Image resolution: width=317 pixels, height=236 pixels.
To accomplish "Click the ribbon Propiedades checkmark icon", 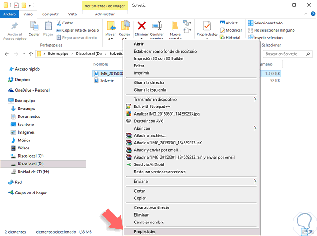I will (207, 26).
